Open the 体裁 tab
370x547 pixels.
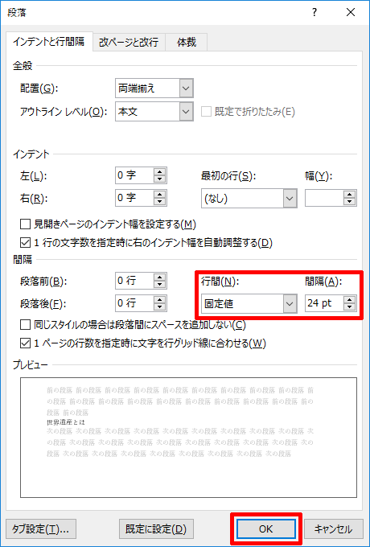[x=187, y=42]
